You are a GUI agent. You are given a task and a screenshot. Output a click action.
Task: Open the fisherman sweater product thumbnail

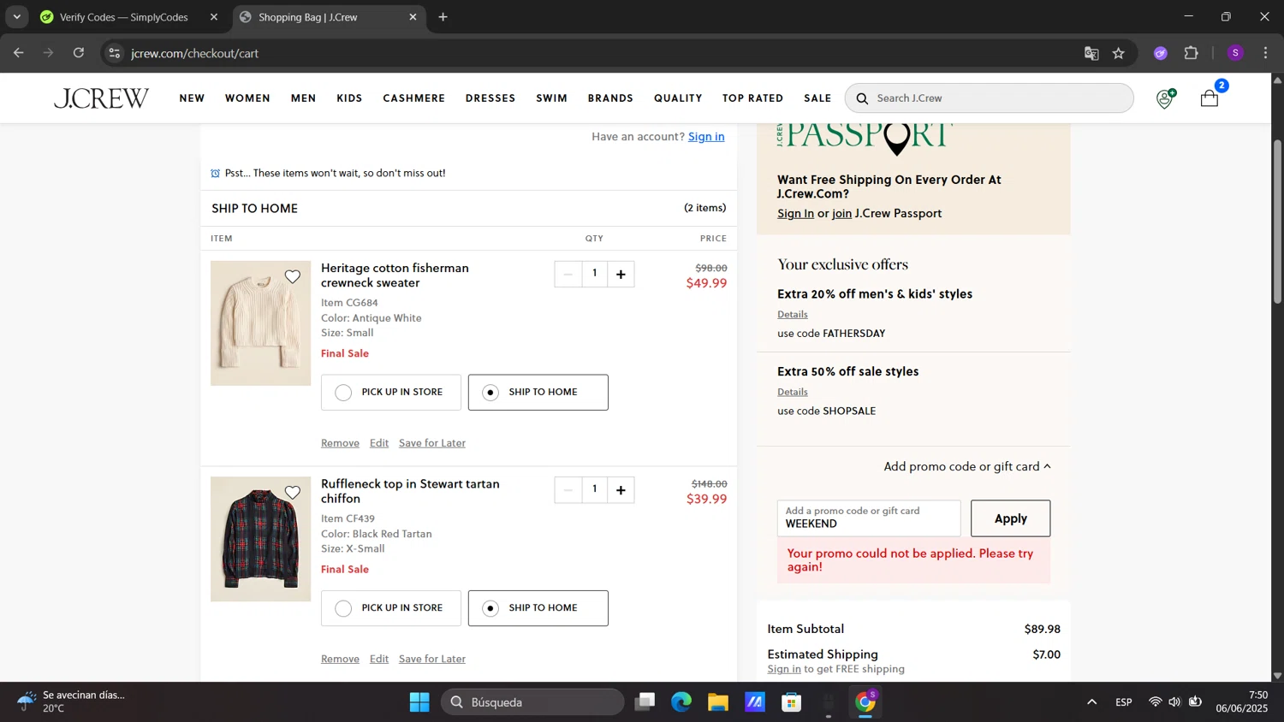pos(260,323)
